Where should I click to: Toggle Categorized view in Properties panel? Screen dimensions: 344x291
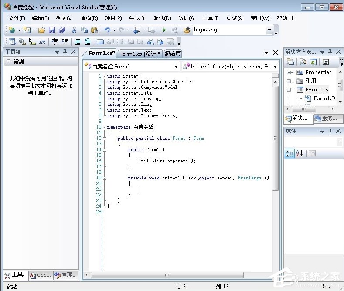(x=290, y=153)
